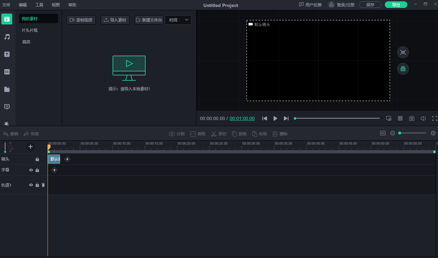
Task: Click the fit-to-canvas round button in preview
Action: coord(403,52)
